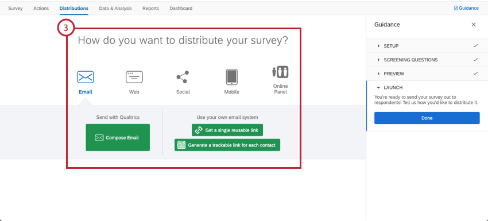Click the blue Done button
The width and height of the screenshot is (488, 221).
(427, 118)
